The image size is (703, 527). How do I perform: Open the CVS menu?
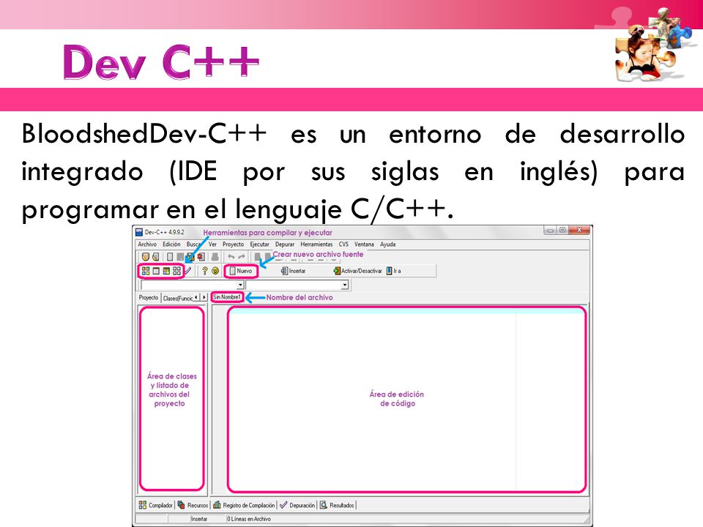coord(343,244)
